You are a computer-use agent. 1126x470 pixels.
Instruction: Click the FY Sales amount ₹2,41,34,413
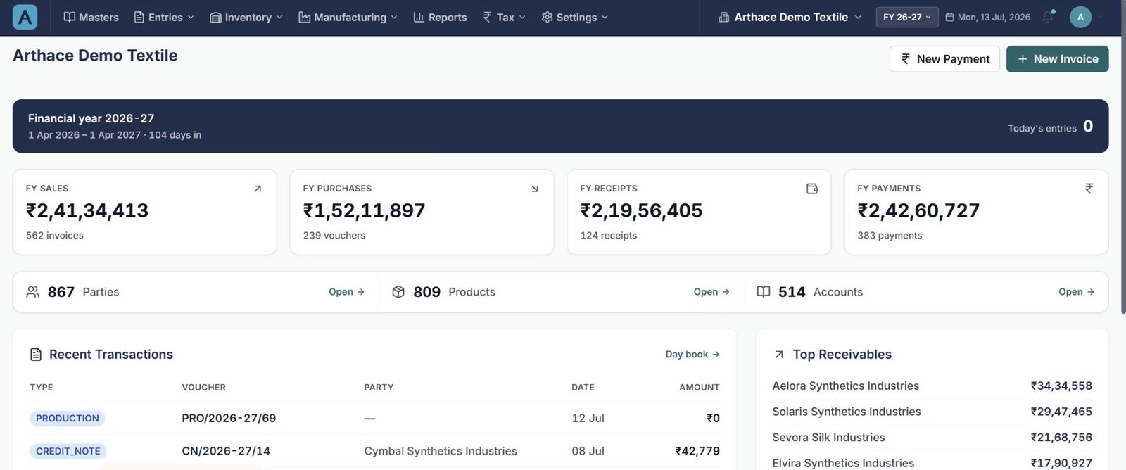[87, 210]
